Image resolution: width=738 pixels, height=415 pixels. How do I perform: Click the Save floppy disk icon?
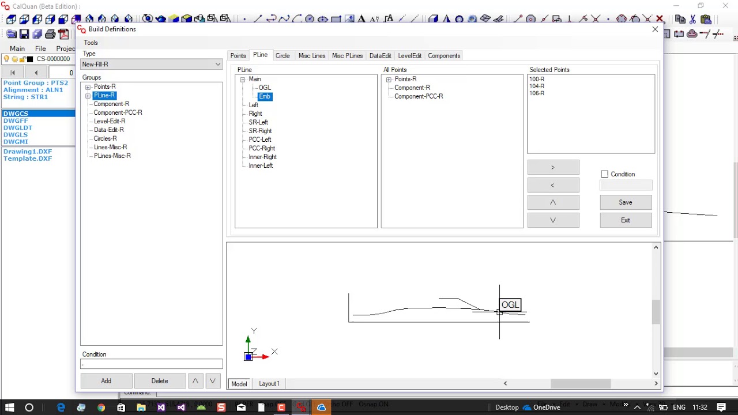click(x=24, y=34)
